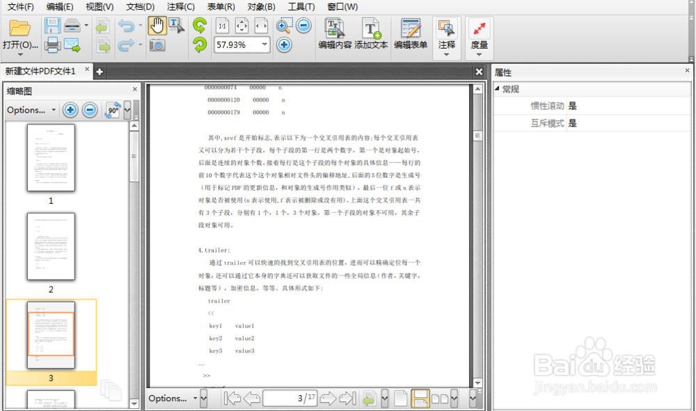The height and width of the screenshot is (411, 696).
Task: Go to the first page
Action: click(232, 398)
